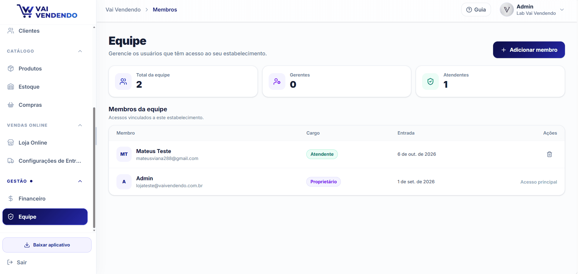Click the Admin profile avatar circle
The height and width of the screenshot is (274, 578).
[506, 10]
